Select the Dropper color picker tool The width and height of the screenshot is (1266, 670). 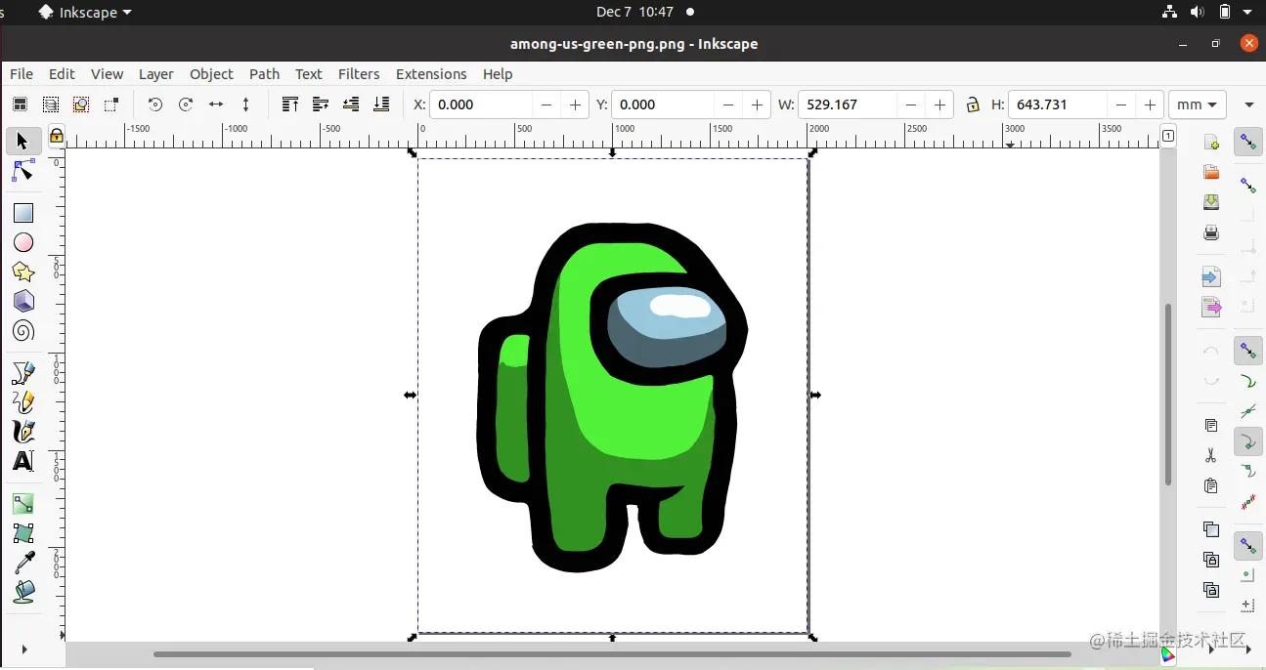coord(22,563)
